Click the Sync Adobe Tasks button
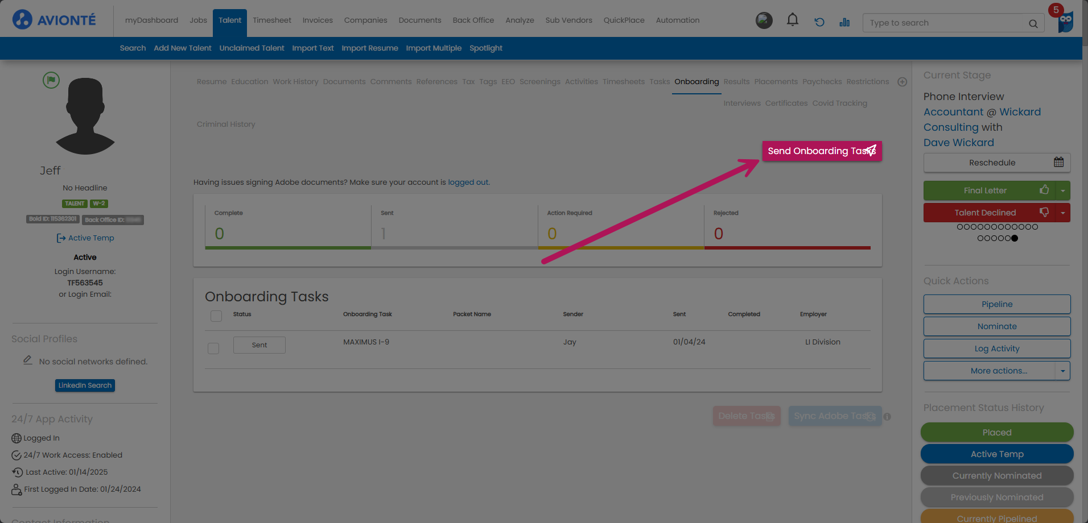The image size is (1088, 523). (835, 416)
